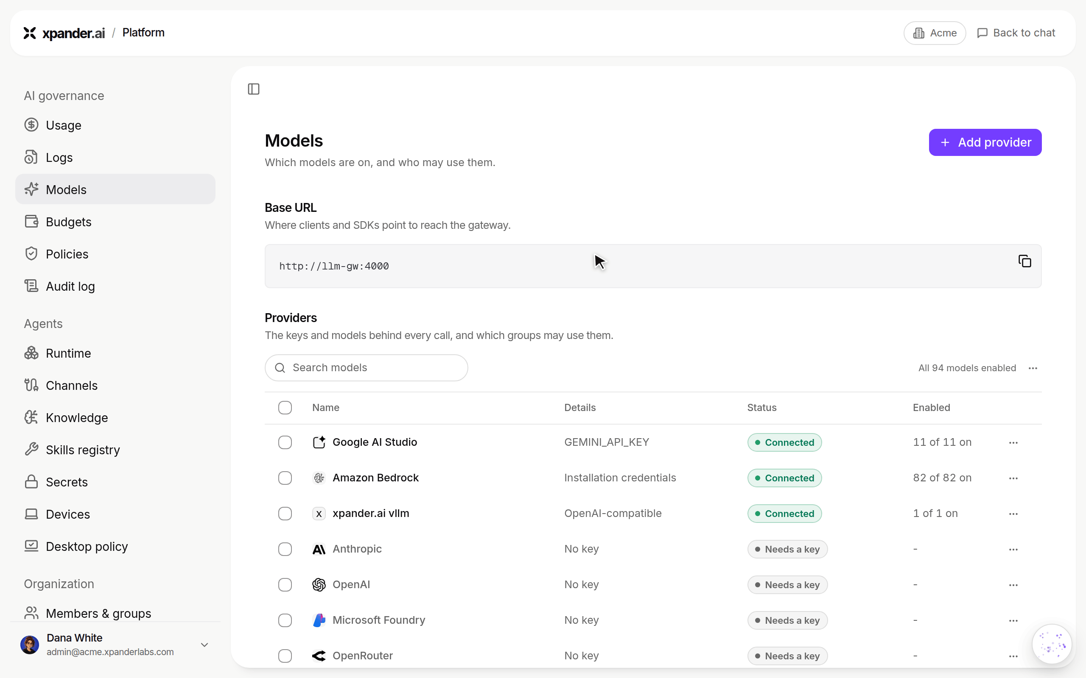Click the OpenAI provider icon

319,585
